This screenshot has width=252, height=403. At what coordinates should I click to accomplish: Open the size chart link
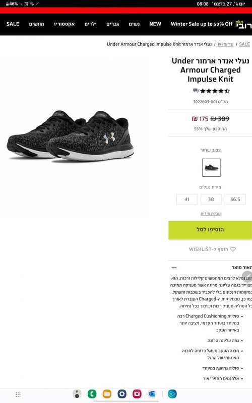point(210,214)
